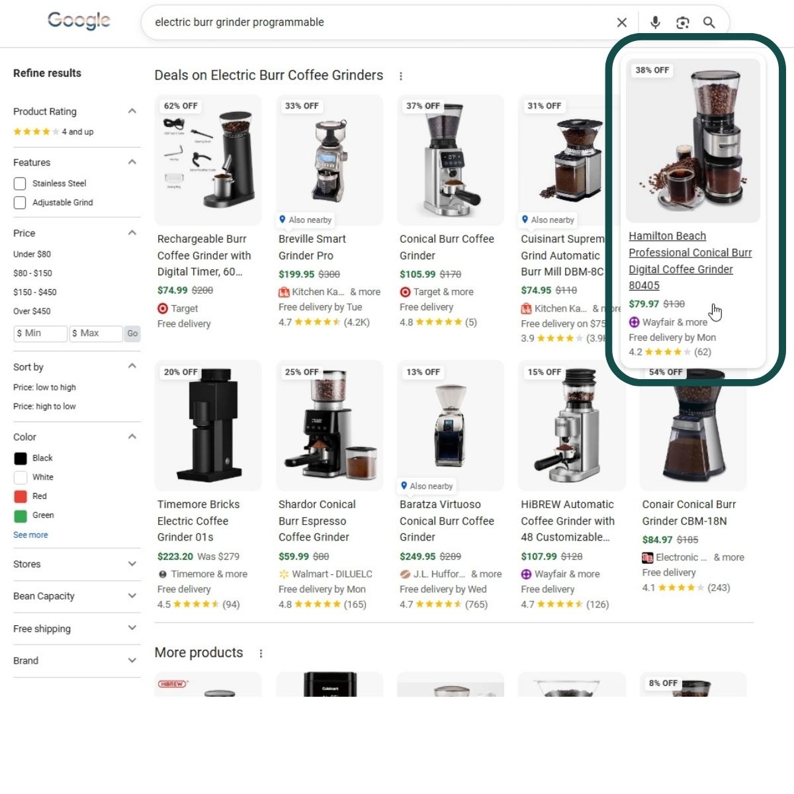This screenshot has height=794, width=794.
Task: Open Breville Smart Grinder Pro product title
Action: pos(312,247)
